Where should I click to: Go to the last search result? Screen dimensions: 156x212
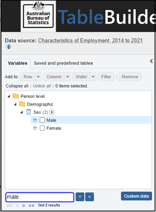point(31,206)
